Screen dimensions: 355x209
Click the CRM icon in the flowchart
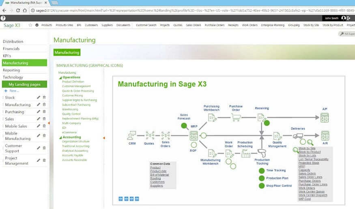point(132,136)
